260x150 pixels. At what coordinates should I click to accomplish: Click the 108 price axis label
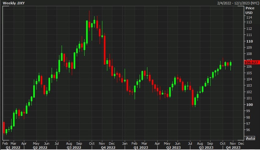pyautogui.click(x=249, y=54)
